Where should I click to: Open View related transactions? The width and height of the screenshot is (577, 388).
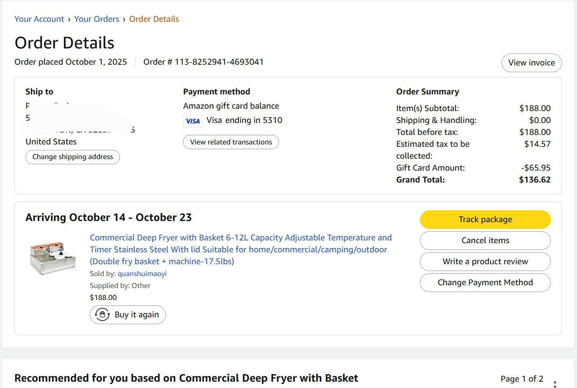point(231,142)
